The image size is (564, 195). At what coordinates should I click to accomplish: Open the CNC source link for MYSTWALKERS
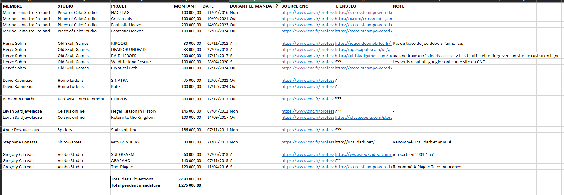(x=308, y=142)
